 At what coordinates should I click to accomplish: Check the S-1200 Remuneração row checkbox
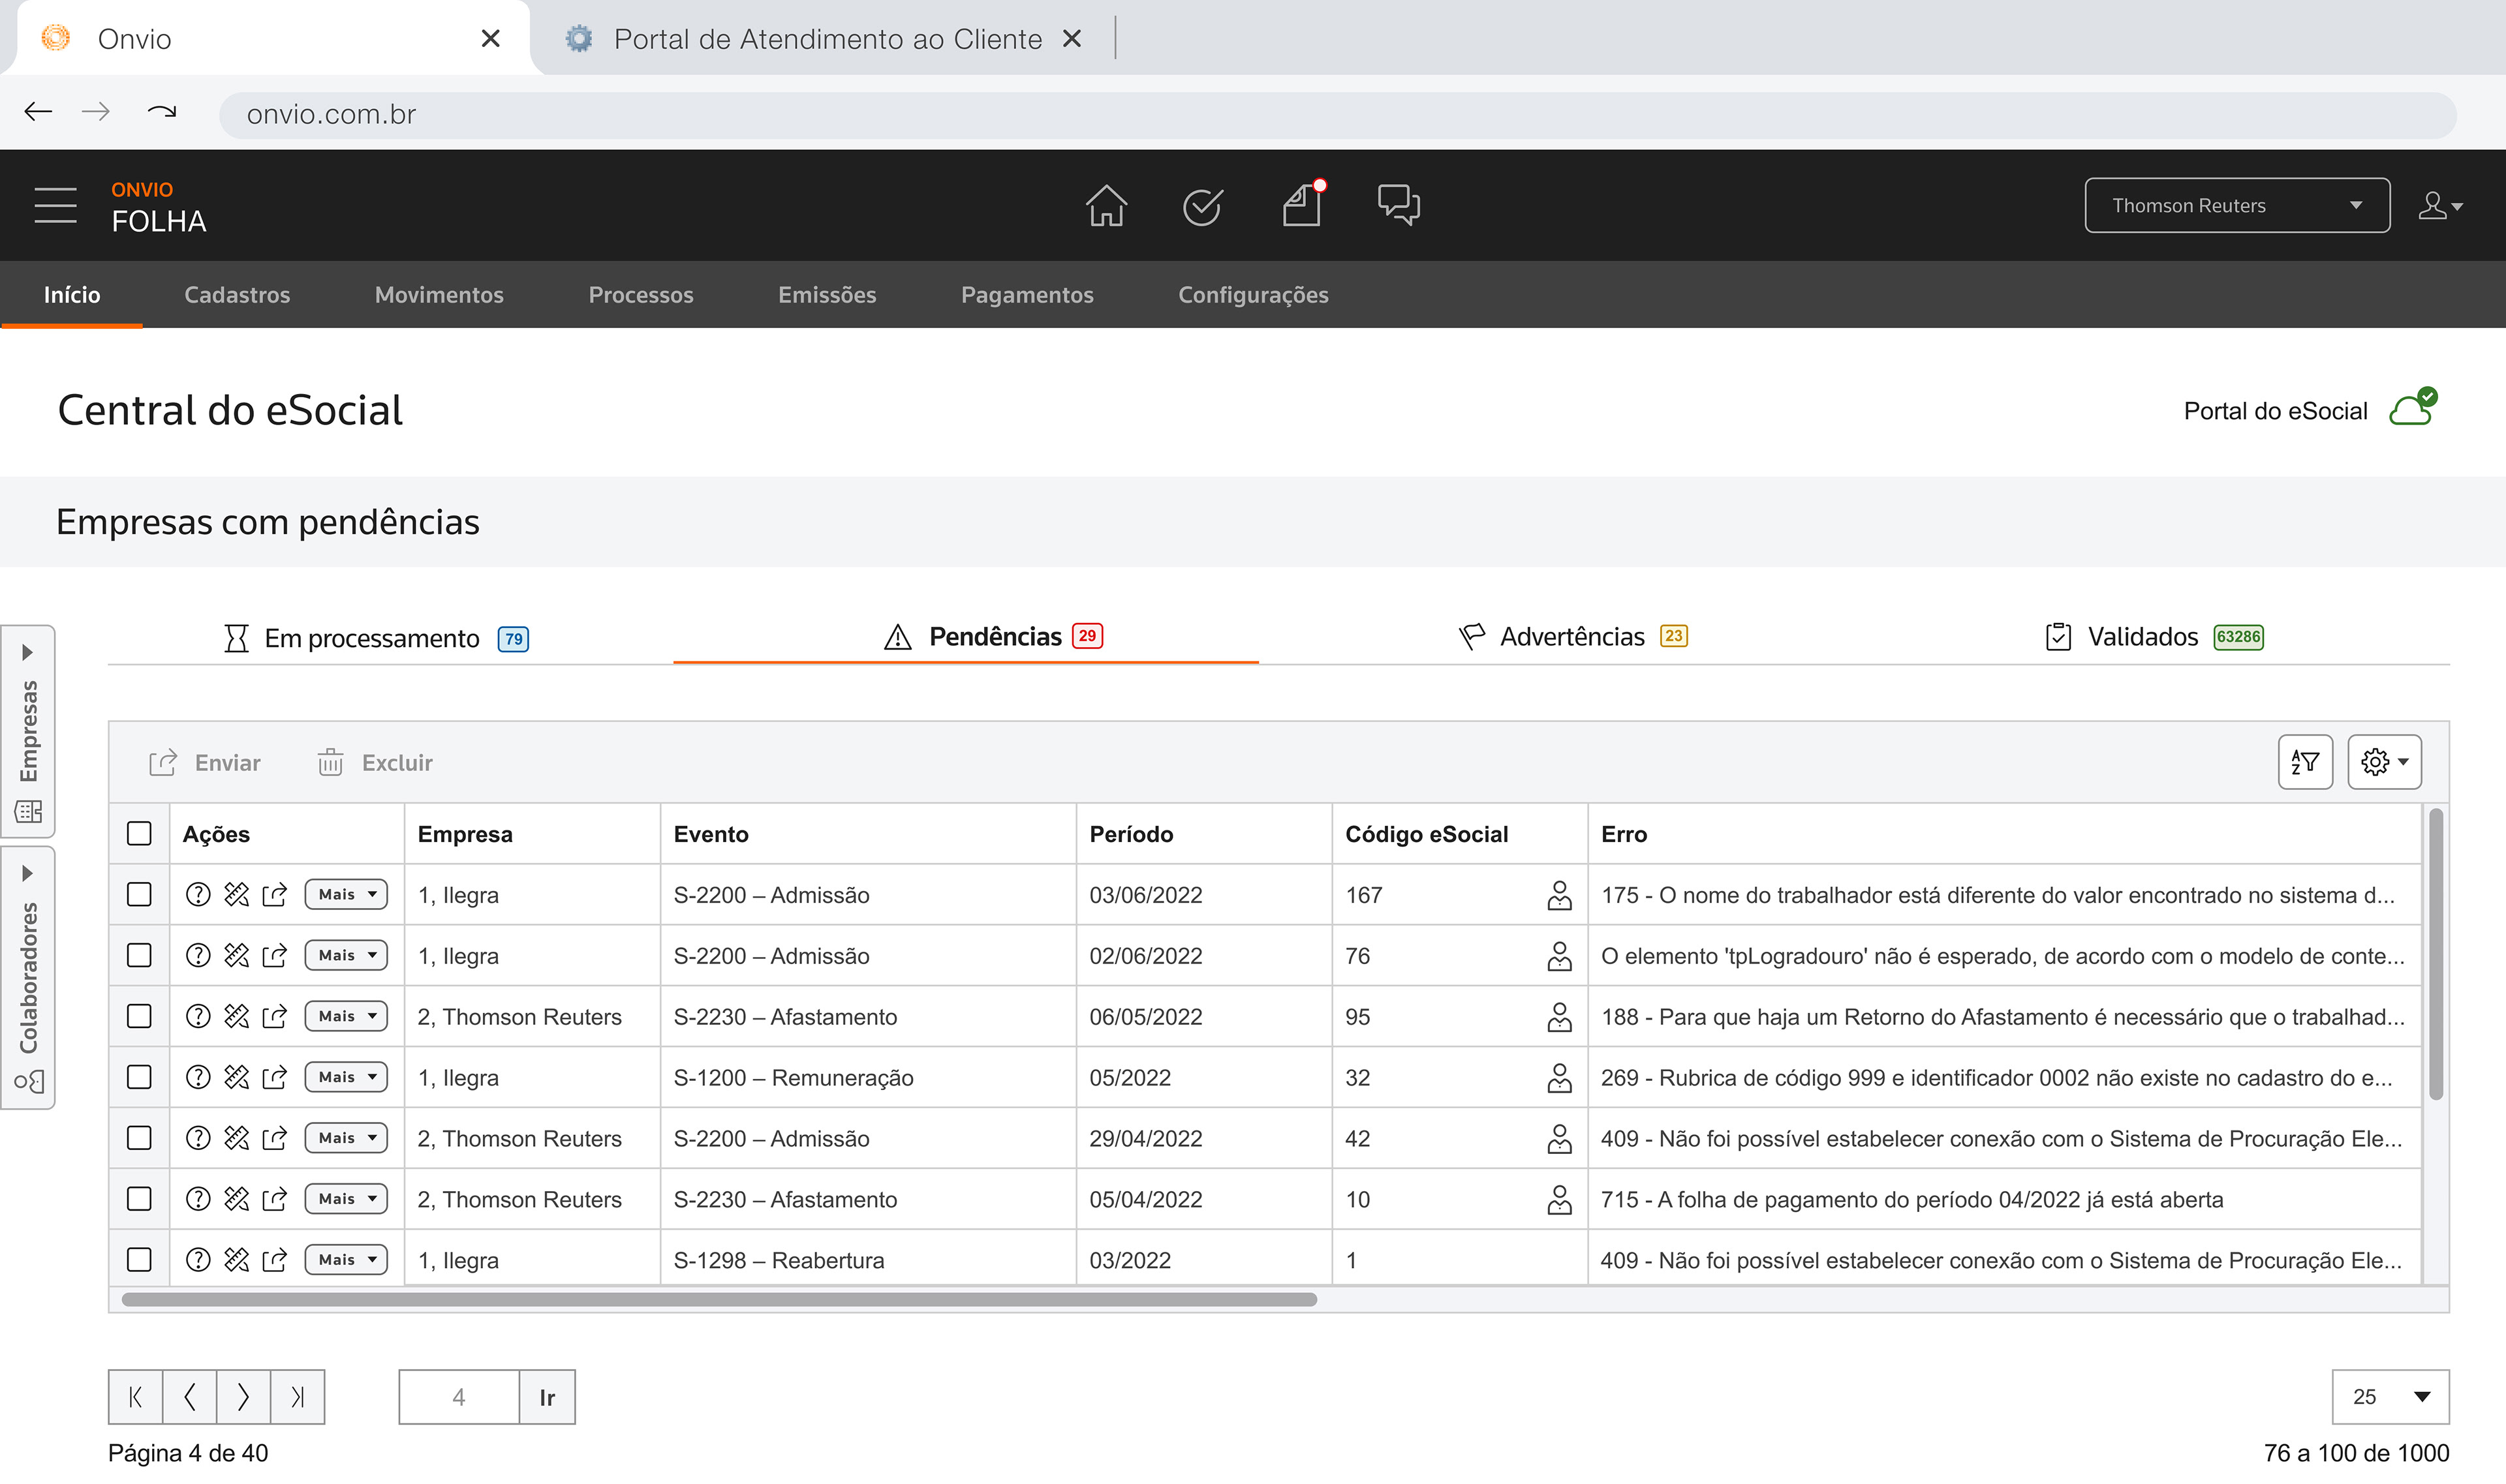click(x=139, y=1077)
